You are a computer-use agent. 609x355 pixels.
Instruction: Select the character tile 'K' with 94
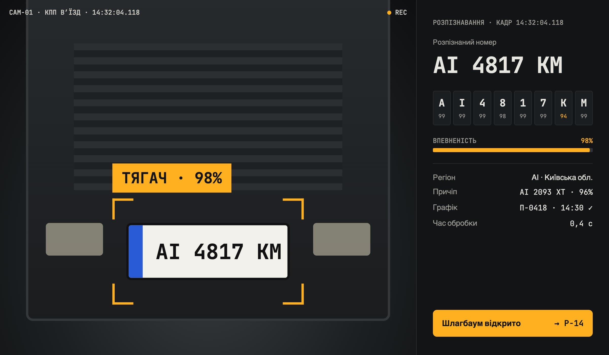[x=563, y=108]
